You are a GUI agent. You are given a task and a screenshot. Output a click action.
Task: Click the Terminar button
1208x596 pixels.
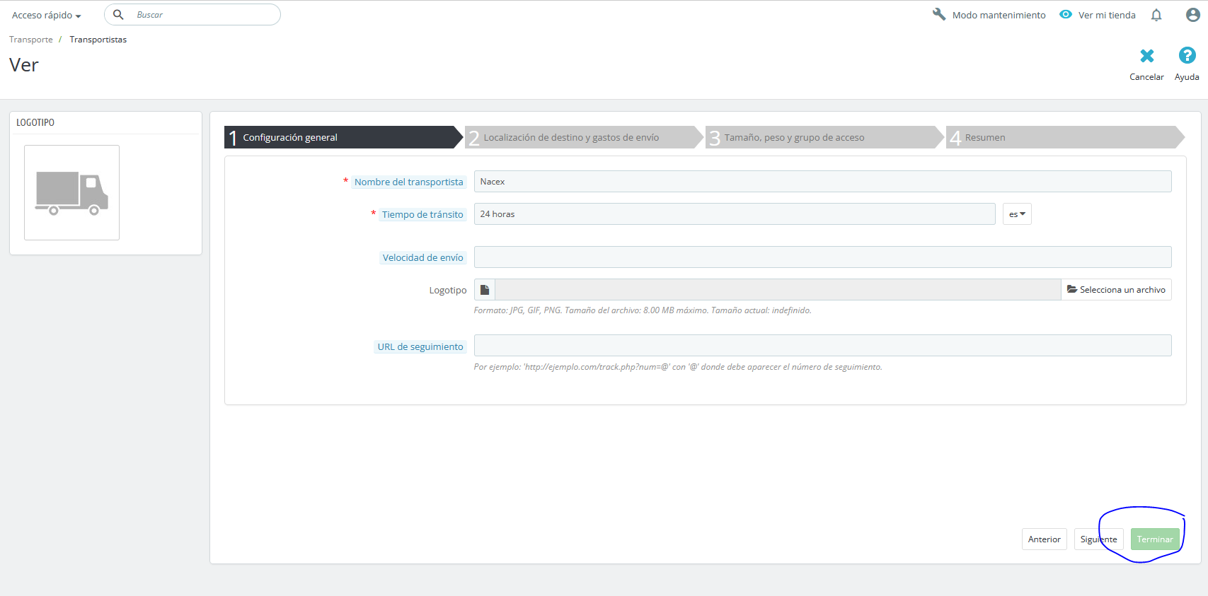point(1155,539)
